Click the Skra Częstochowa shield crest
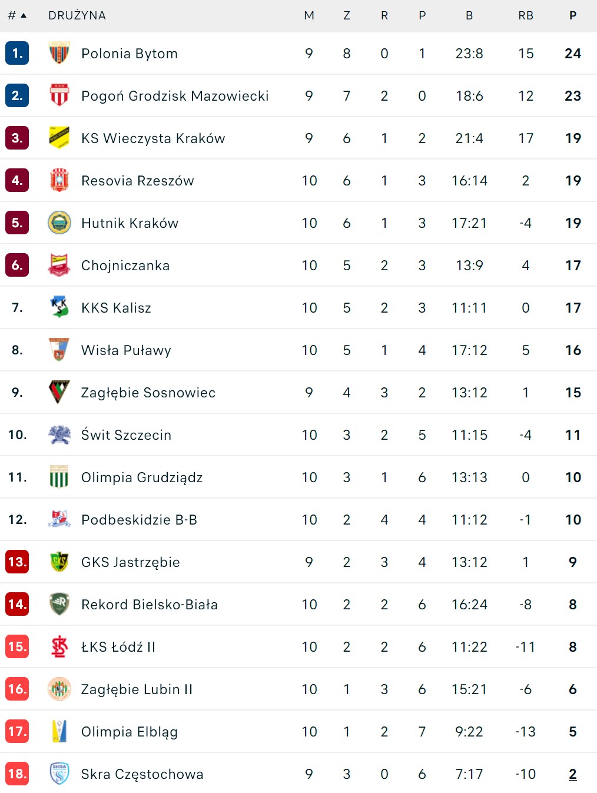This screenshot has width=597, height=793. tap(59, 774)
